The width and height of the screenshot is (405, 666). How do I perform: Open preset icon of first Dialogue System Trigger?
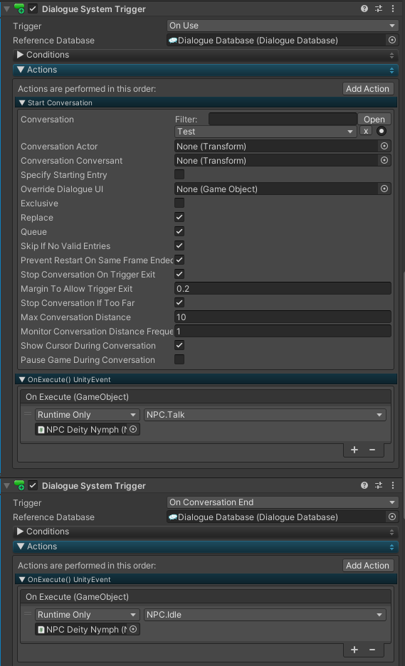(378, 9)
